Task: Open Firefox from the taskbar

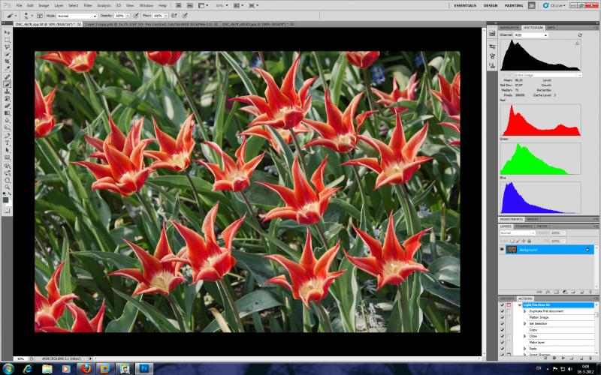Action: coord(86,369)
